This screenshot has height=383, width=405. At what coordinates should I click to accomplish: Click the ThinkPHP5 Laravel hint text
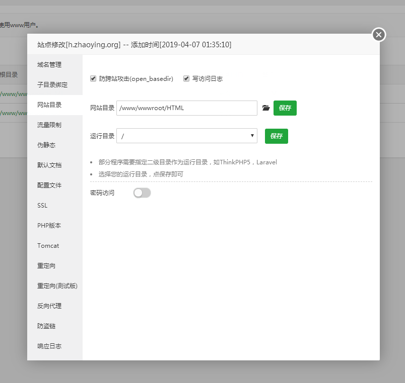tap(187, 162)
